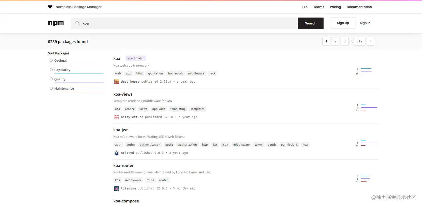Viewport: 422px width, 206px height.
Task: Click the Sign Up button
Action: [x=343, y=23]
